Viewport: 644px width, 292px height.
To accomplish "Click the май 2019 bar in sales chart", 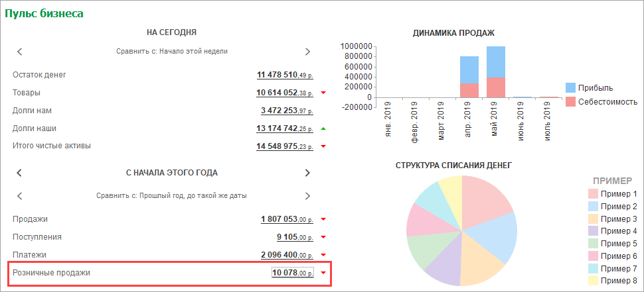I will 495,72.
